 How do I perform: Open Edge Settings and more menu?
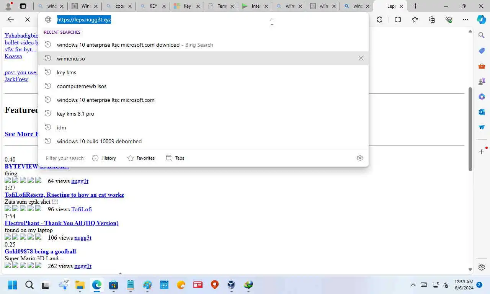[x=465, y=20]
